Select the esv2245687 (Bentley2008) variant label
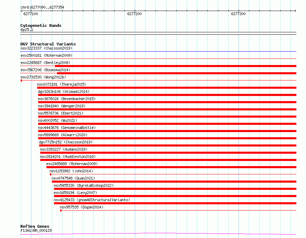This screenshot has width=306, height=238. click(x=45, y=63)
